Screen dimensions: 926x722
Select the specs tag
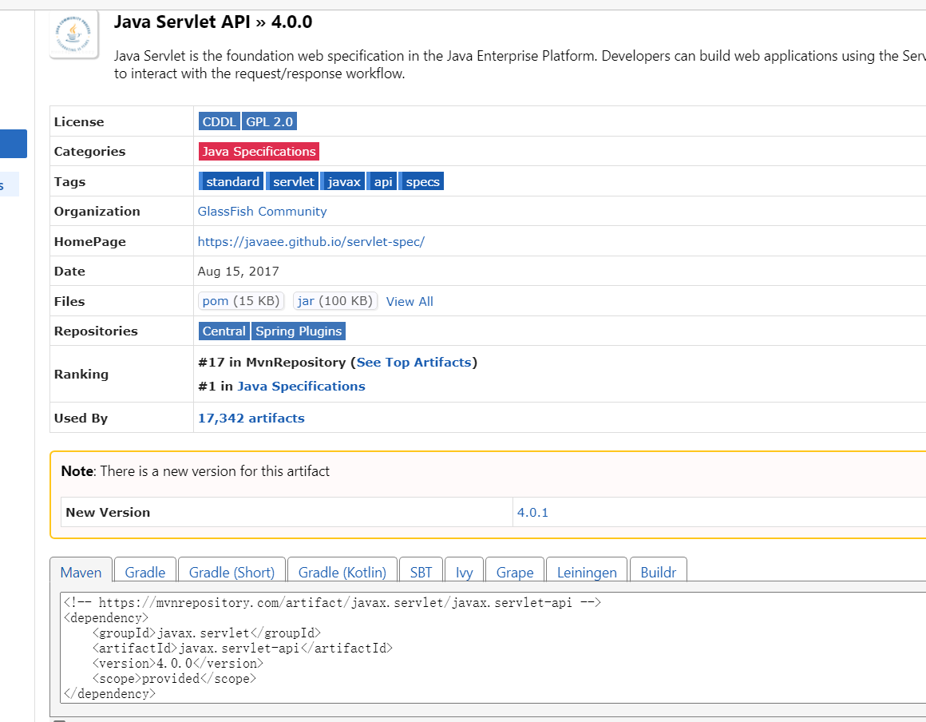[421, 181]
